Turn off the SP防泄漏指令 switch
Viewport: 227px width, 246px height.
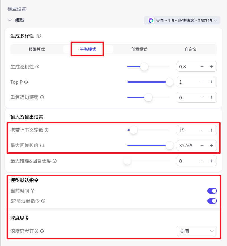tap(212, 201)
